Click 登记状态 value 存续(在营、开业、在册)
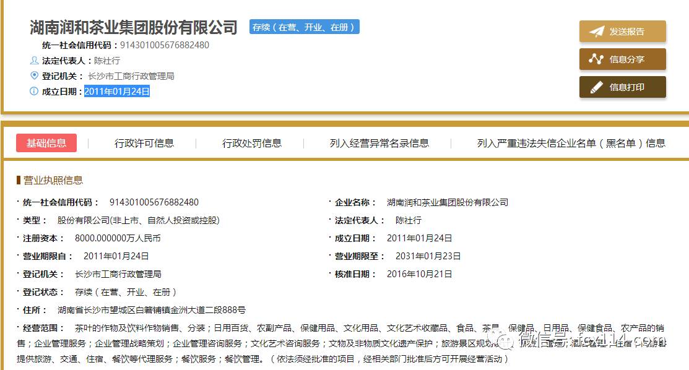689x370 pixels. (126, 292)
